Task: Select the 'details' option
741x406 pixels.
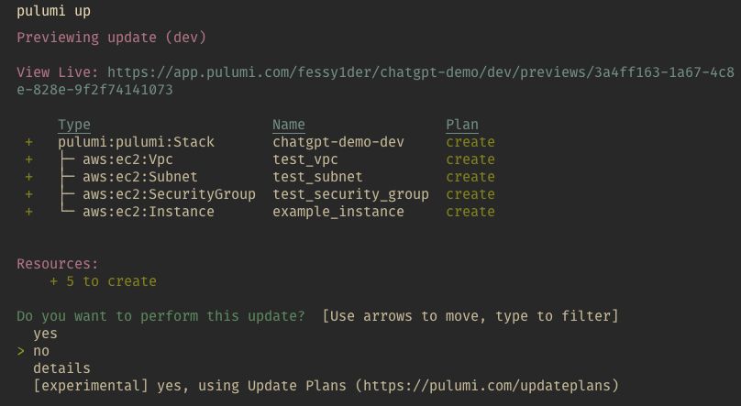Action: coord(61,368)
